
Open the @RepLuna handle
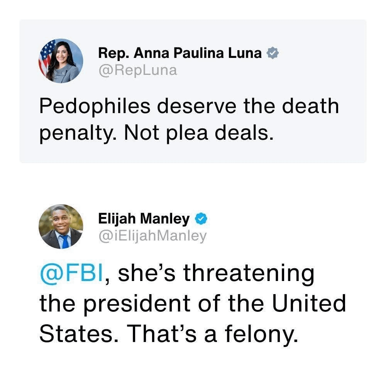coord(138,70)
